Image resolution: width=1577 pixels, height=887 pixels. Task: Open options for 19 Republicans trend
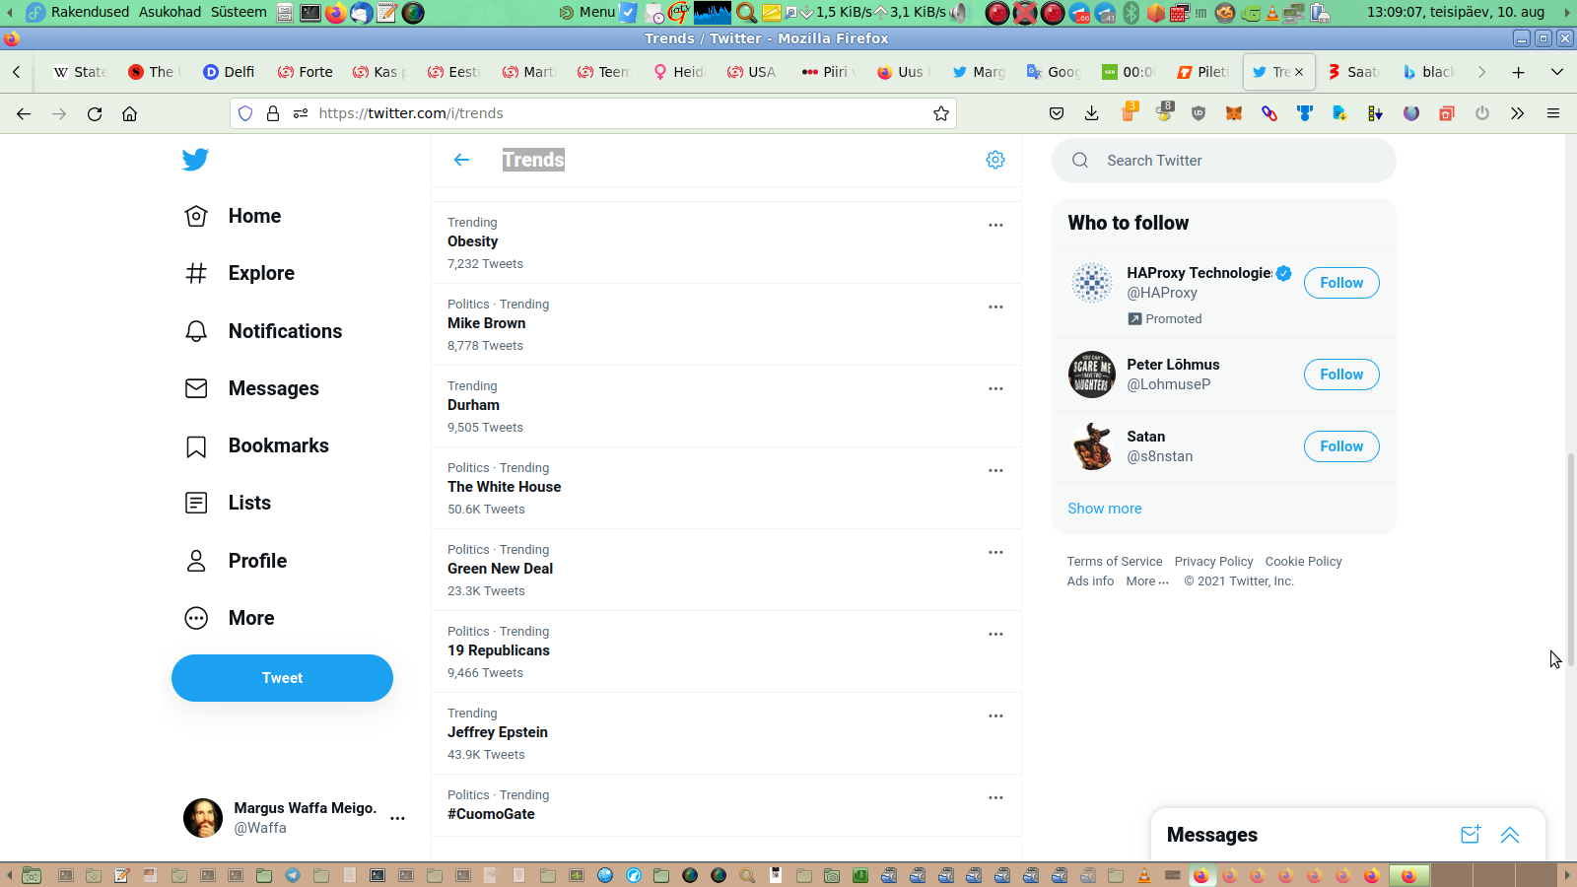tap(995, 634)
